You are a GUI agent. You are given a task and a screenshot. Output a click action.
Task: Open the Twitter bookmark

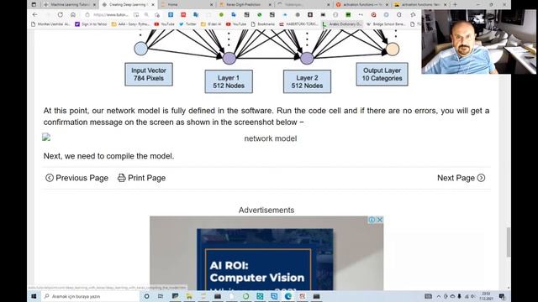pos(187,24)
